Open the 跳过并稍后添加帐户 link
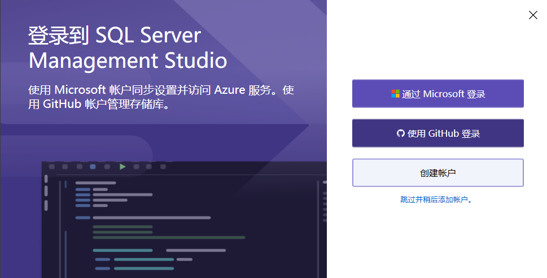Viewport: 547px width, 278px height. pos(436,199)
